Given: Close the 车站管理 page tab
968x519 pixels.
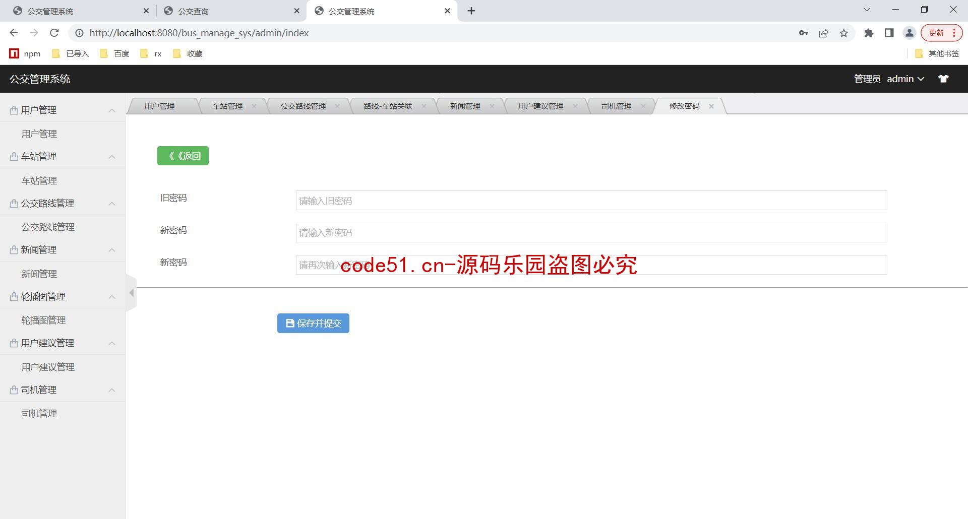Looking at the screenshot, I should point(254,106).
